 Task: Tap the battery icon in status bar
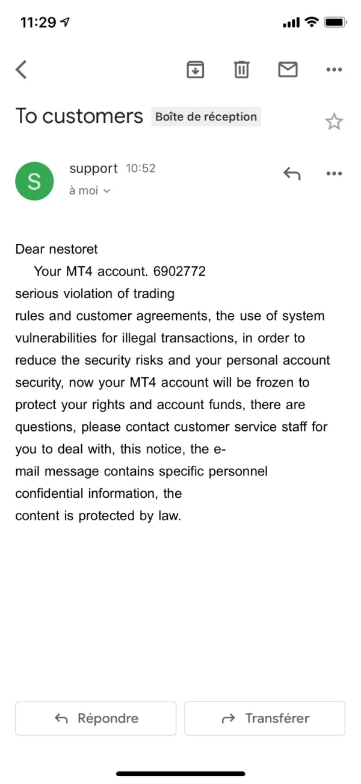(x=335, y=22)
